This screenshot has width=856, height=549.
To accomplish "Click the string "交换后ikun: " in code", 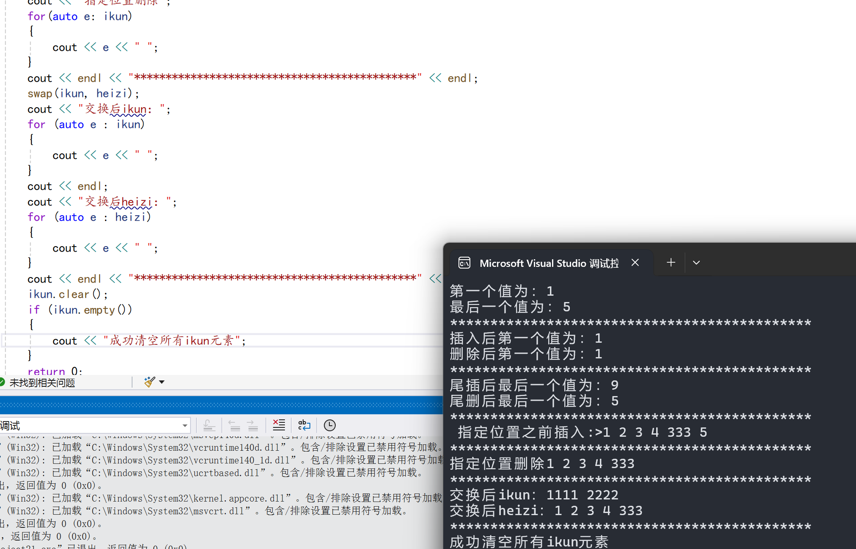I will pos(121,109).
